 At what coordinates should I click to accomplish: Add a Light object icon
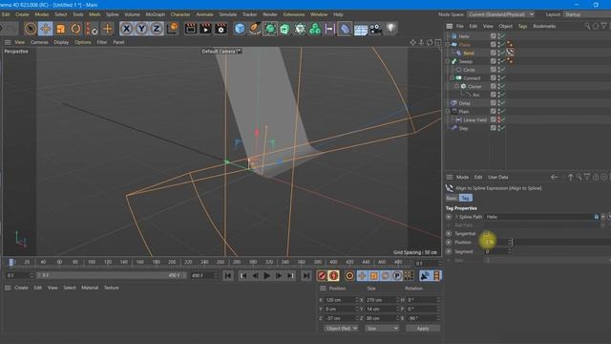point(390,29)
